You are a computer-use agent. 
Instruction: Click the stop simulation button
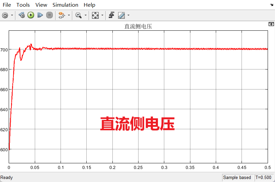click(x=50, y=15)
